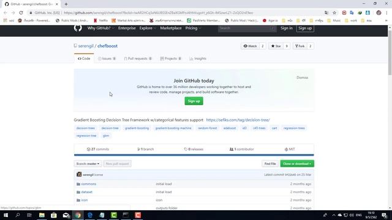The width and height of the screenshot is (392, 220).
Task: View the 1 branch listing
Action: pyautogui.click(x=146, y=149)
